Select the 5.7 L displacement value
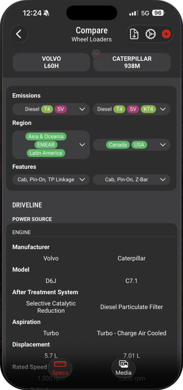The image size is (183, 390). point(51,356)
